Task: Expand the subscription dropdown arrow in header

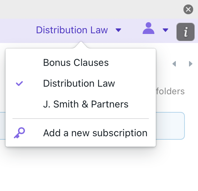Action: coord(118,30)
